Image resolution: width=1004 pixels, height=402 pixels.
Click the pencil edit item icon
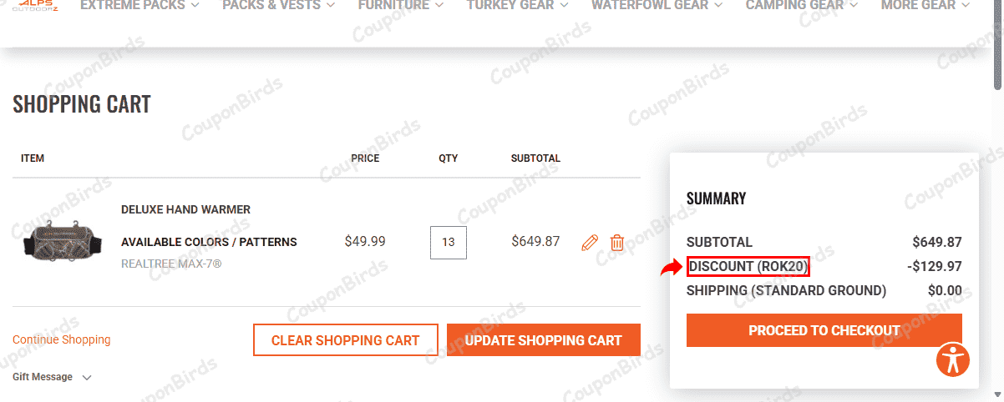point(590,243)
